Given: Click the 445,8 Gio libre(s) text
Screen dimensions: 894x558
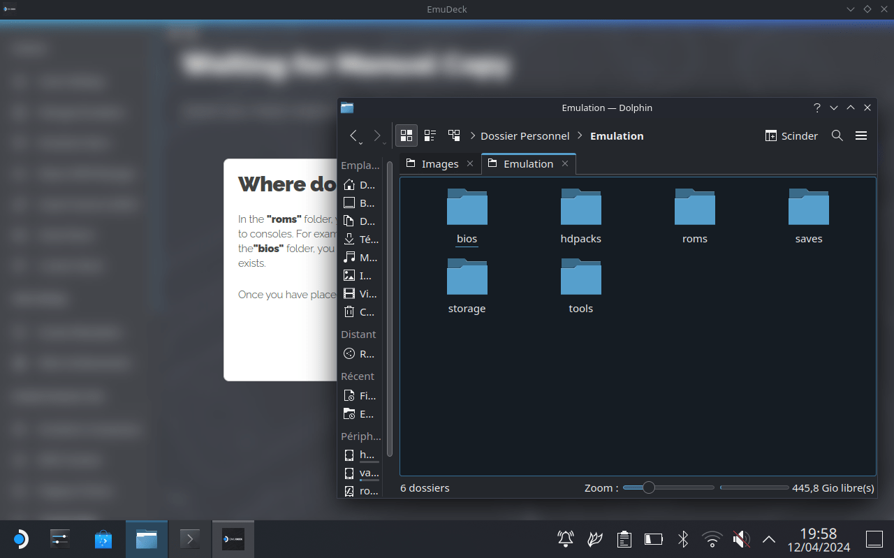Looking at the screenshot, I should pos(833,487).
